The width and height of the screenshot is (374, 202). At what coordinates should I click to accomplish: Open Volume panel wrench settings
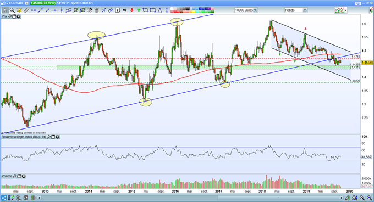pyautogui.click(x=14, y=176)
